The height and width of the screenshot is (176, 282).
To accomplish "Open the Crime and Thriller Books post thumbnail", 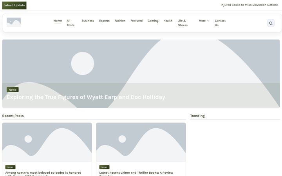I will (141, 142).
